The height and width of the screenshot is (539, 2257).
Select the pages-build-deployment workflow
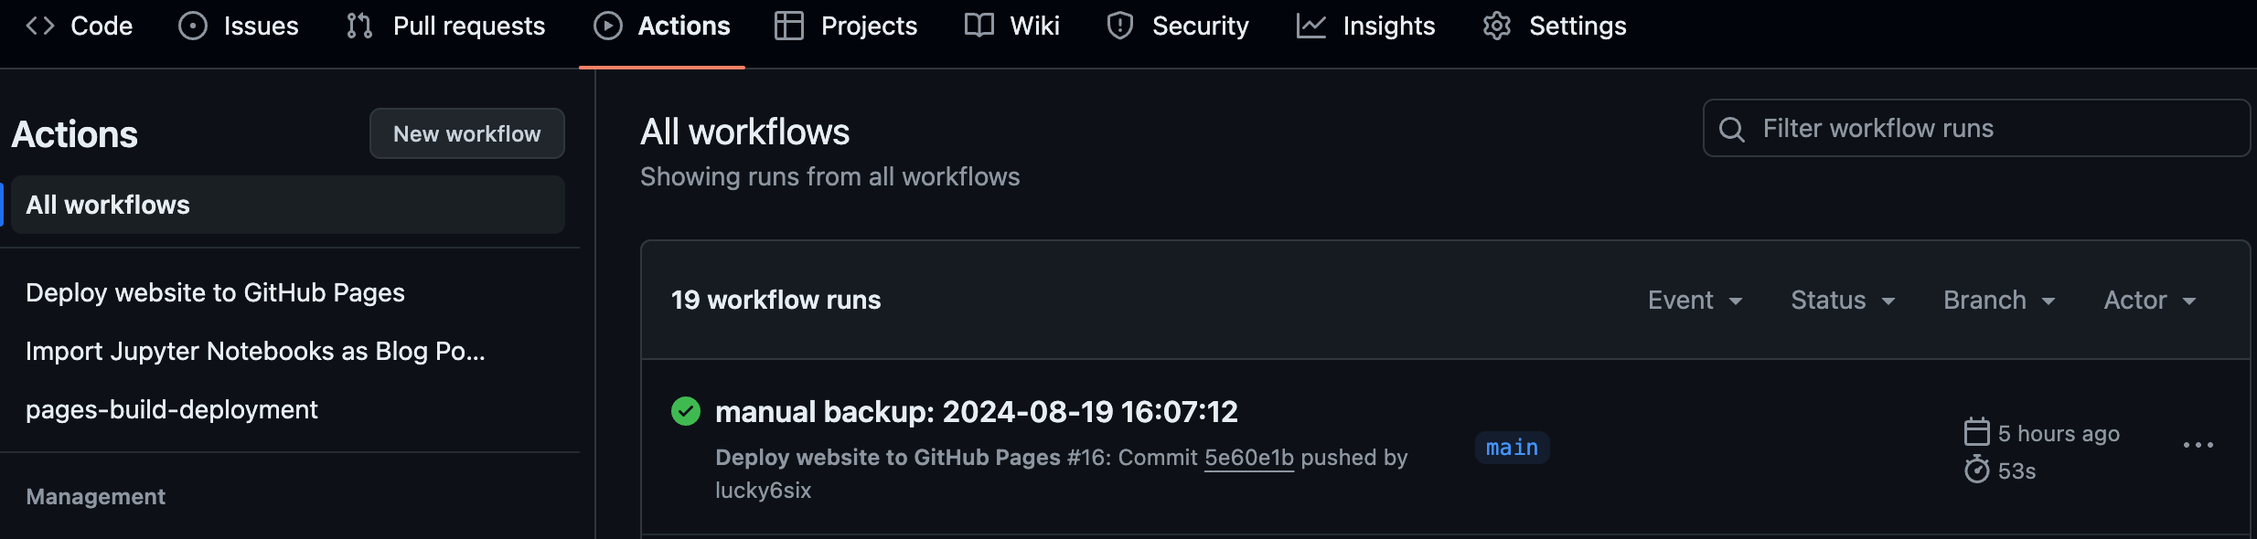(172, 409)
